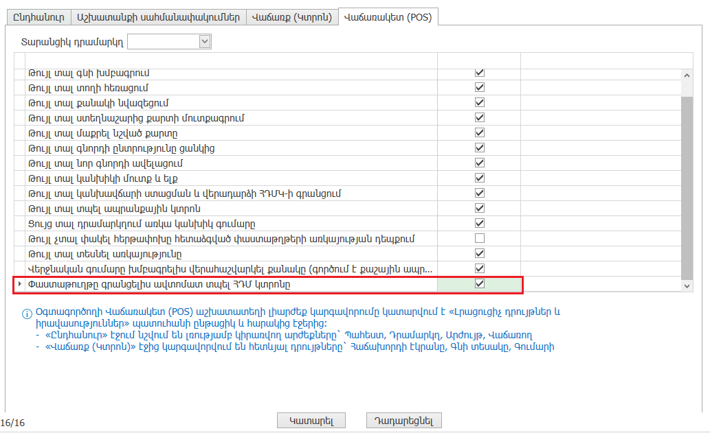Click the scrollbar down arrow in the list

[x=687, y=285]
